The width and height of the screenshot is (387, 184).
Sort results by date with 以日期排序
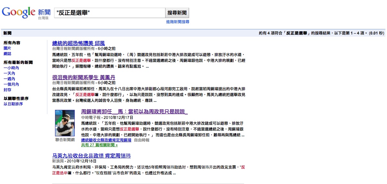tap(13, 104)
